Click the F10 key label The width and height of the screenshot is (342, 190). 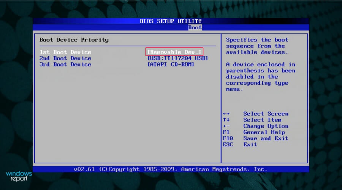point(228,138)
